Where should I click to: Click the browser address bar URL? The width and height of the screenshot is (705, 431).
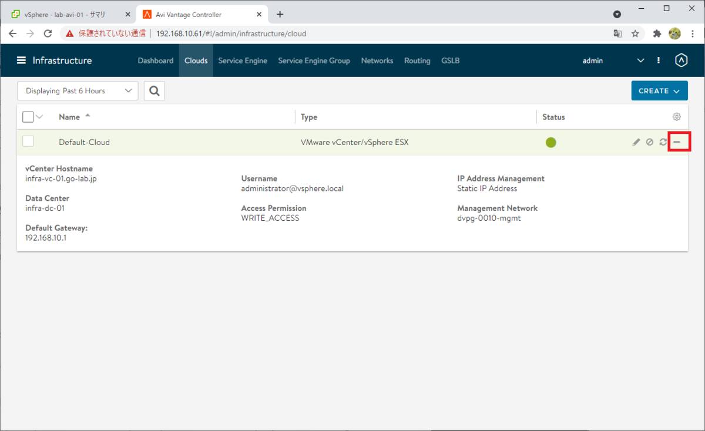(231, 33)
